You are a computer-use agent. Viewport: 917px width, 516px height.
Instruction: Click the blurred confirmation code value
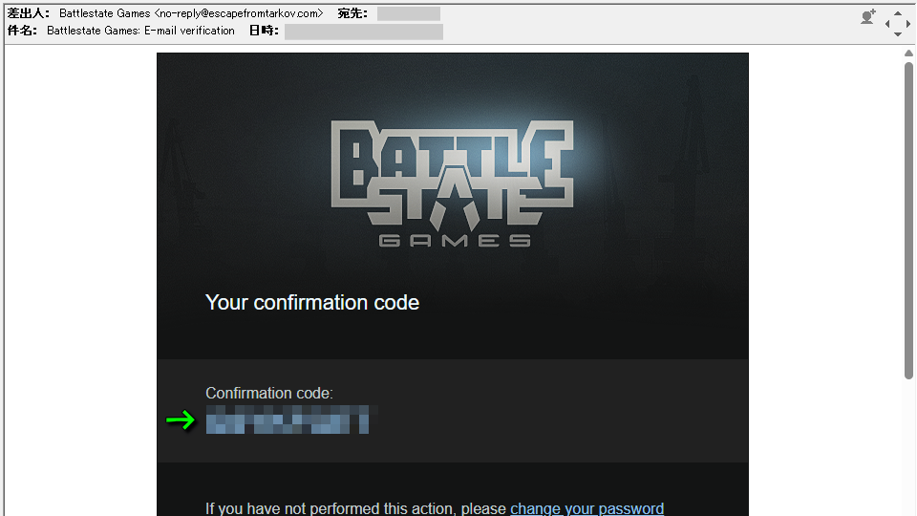coord(288,419)
